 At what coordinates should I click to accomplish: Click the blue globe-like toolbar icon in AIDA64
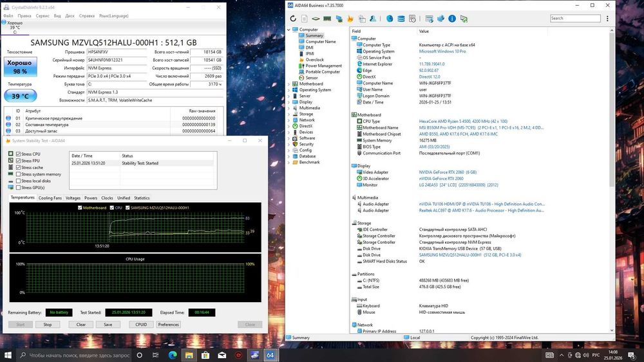pos(390,19)
